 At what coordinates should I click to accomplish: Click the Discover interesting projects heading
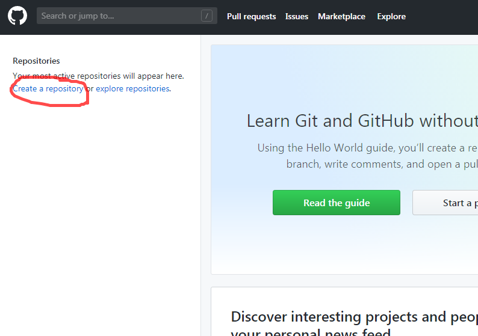(354, 323)
